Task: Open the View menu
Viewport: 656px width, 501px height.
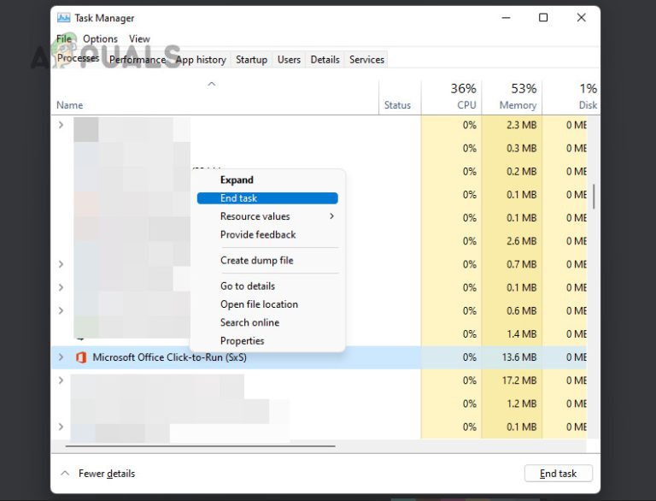Action: click(139, 39)
